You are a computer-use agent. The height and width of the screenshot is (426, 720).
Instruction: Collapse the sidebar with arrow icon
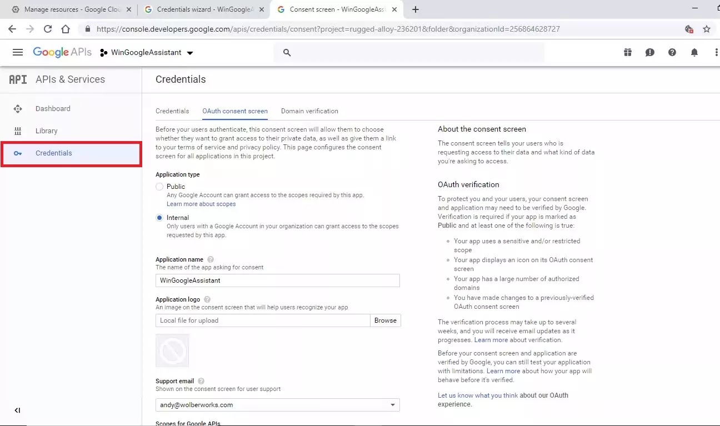17,410
